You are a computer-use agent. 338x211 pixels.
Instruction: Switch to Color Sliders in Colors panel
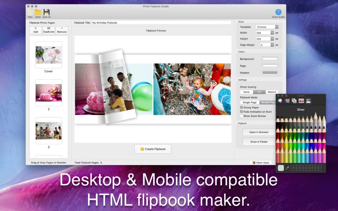click(287, 101)
